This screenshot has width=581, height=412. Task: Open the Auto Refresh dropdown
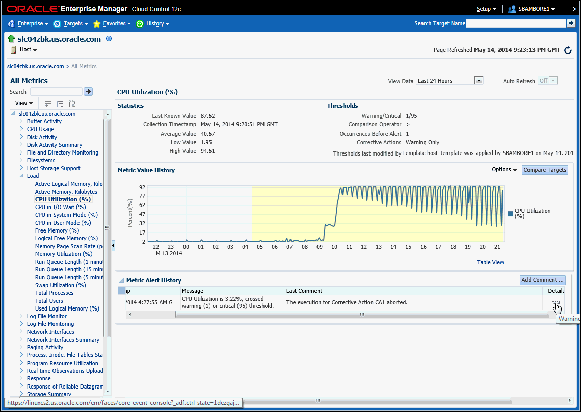(553, 81)
